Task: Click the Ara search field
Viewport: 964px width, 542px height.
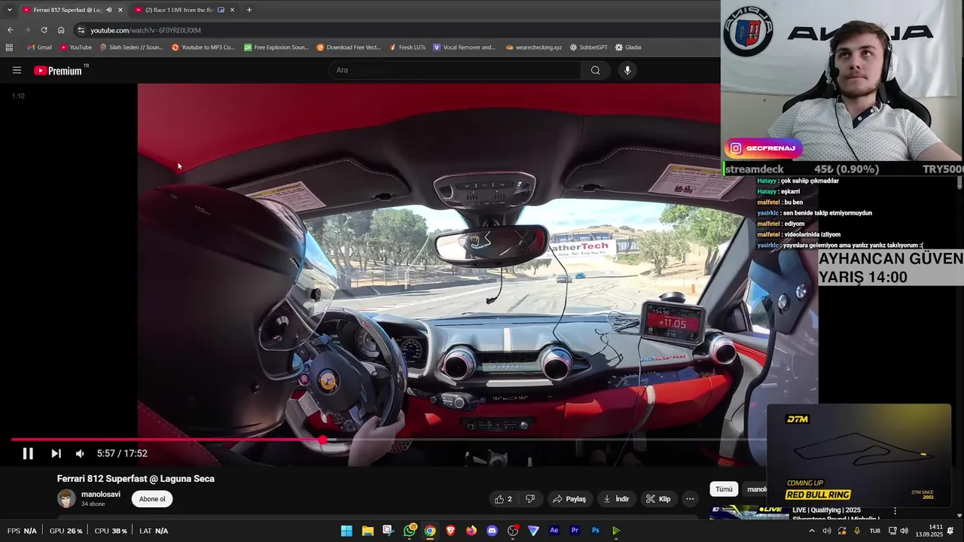Action: (454, 70)
